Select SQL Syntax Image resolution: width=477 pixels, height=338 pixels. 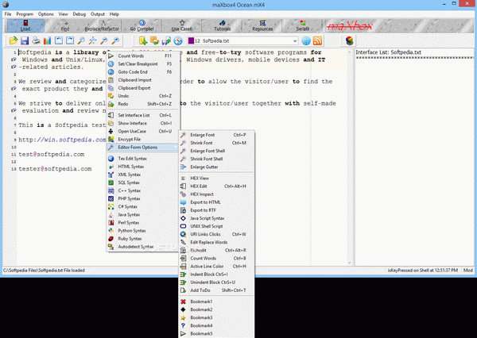[x=143, y=182]
